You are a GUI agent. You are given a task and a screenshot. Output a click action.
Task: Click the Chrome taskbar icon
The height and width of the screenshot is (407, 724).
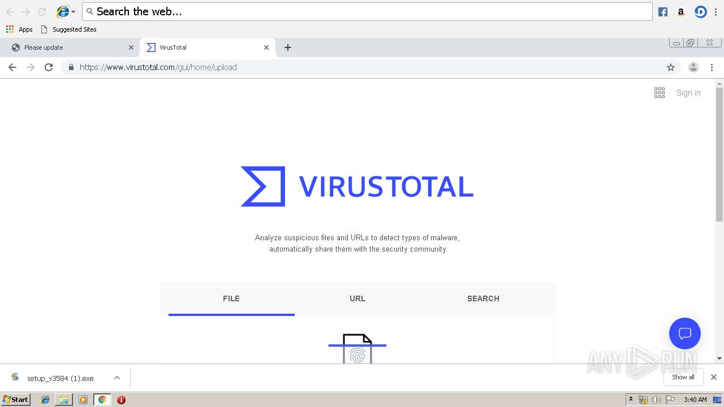click(x=102, y=400)
